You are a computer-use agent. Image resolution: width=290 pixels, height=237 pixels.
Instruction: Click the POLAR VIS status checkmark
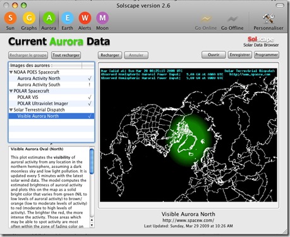click(x=90, y=98)
